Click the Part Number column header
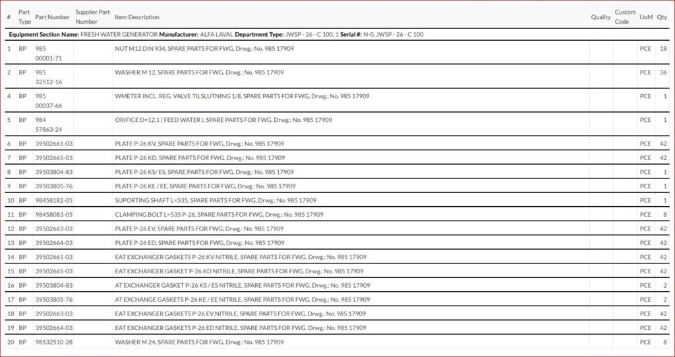The height and width of the screenshot is (357, 675). click(52, 17)
